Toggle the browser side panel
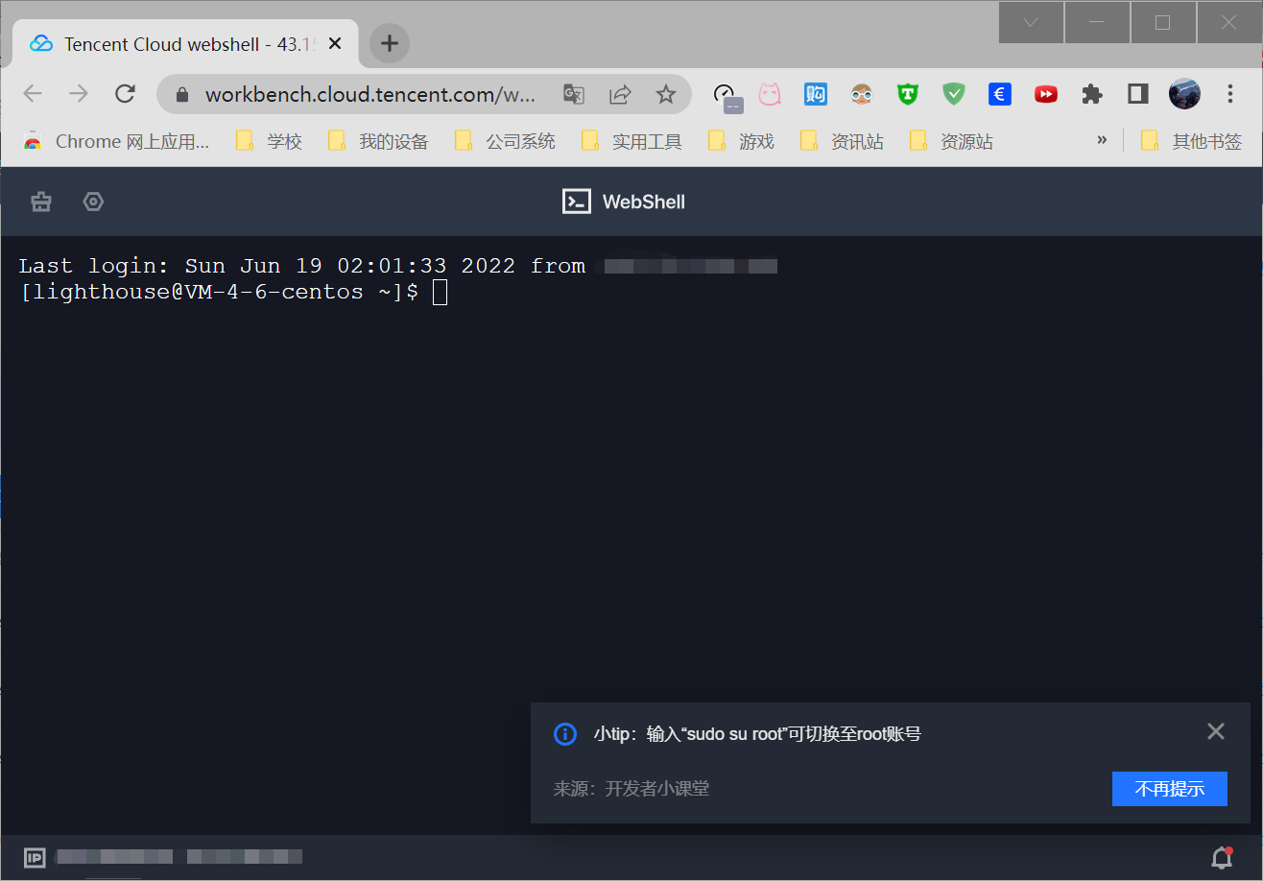The height and width of the screenshot is (881, 1263). click(x=1137, y=94)
